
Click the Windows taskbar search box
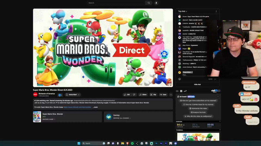click(94, 143)
